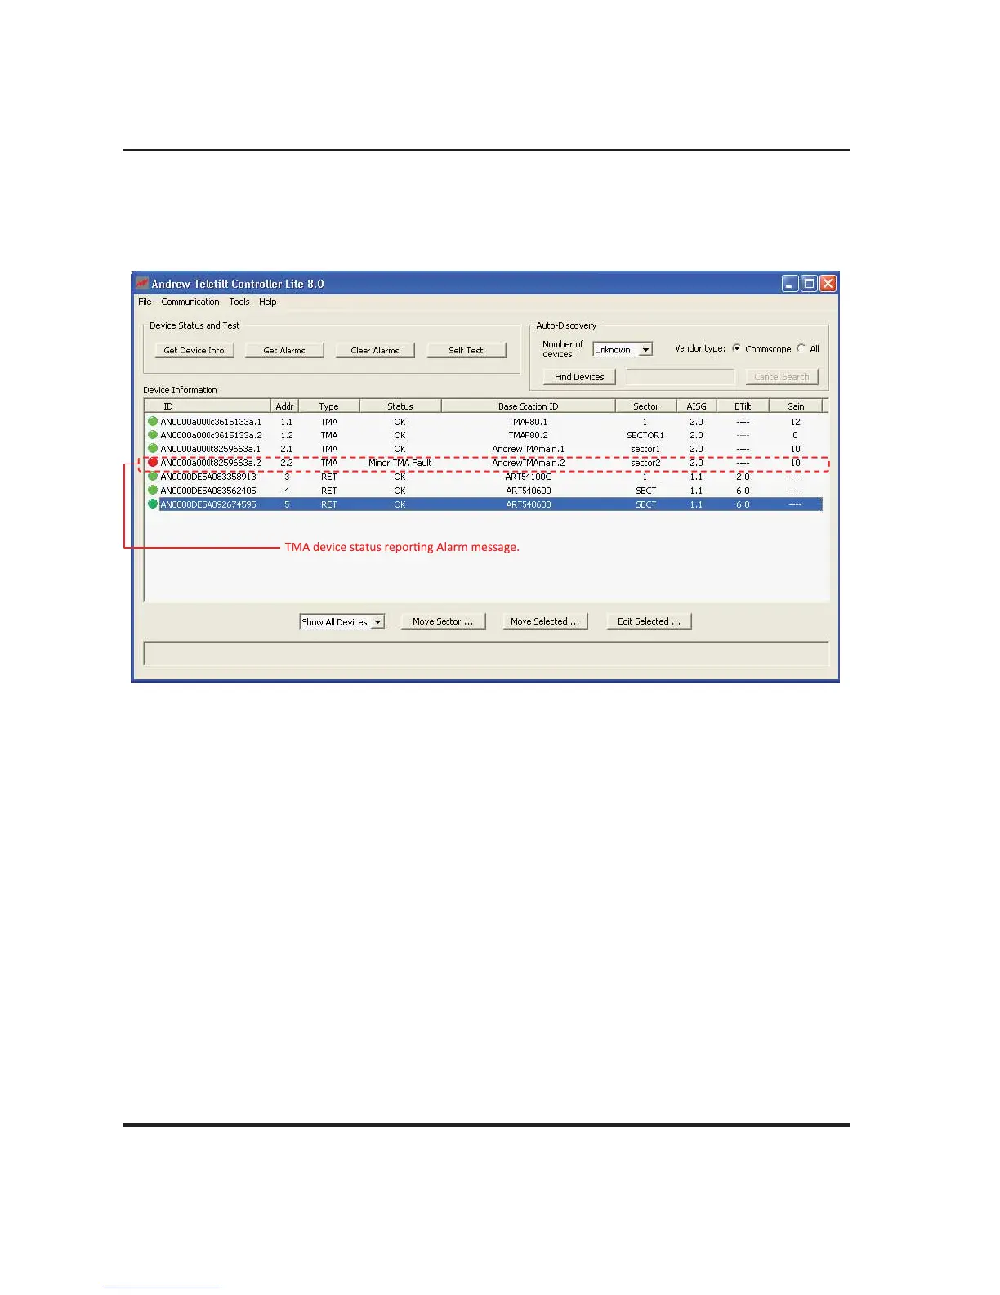Click Move Sector button
Image resolution: width=1000 pixels, height=1295 pixels.
tap(443, 621)
